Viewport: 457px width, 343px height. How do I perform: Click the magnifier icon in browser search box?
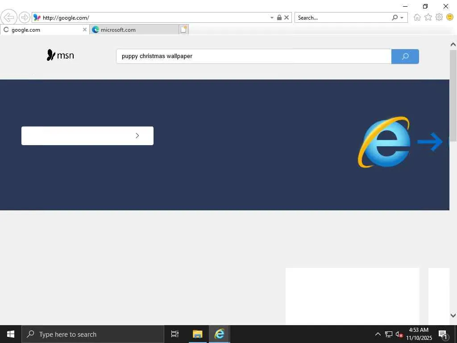pyautogui.click(x=395, y=17)
